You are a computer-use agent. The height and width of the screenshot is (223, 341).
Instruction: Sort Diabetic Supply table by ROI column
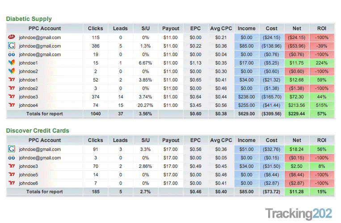tap(321, 28)
